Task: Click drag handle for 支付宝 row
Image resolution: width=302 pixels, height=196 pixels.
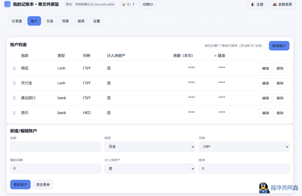Action: 14,83
